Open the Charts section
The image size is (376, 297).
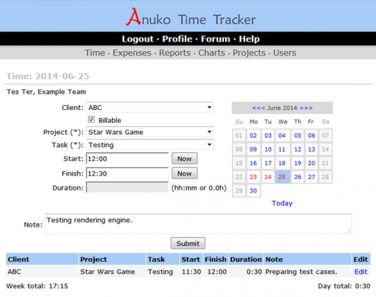pyautogui.click(x=211, y=53)
